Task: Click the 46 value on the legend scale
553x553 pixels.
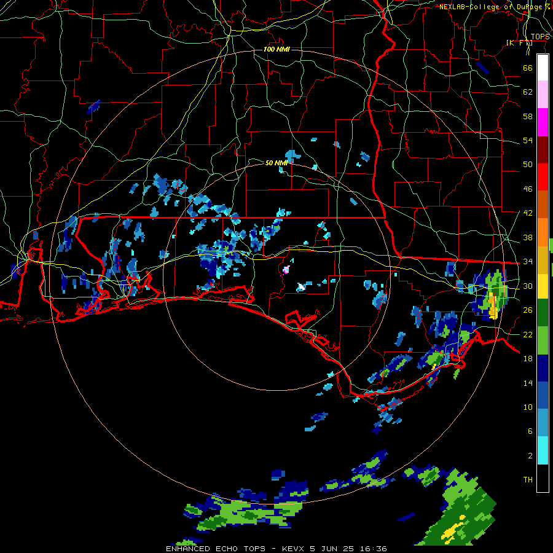Action: click(x=528, y=189)
